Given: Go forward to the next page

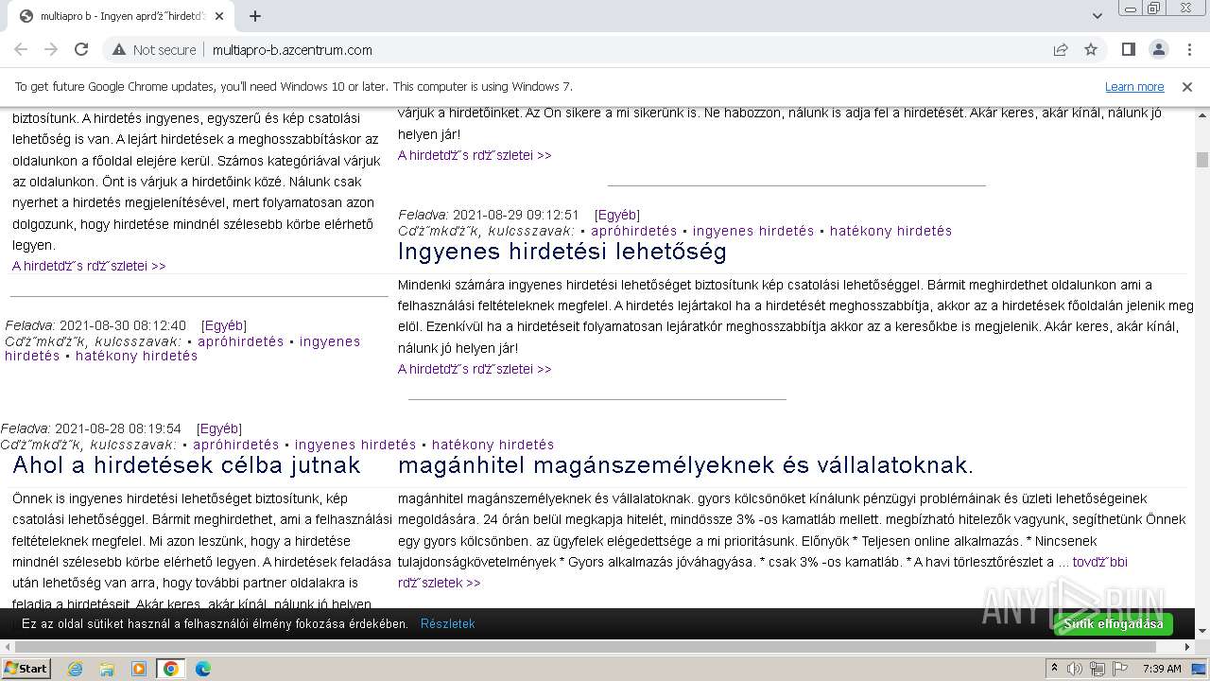Looking at the screenshot, I should (x=51, y=50).
